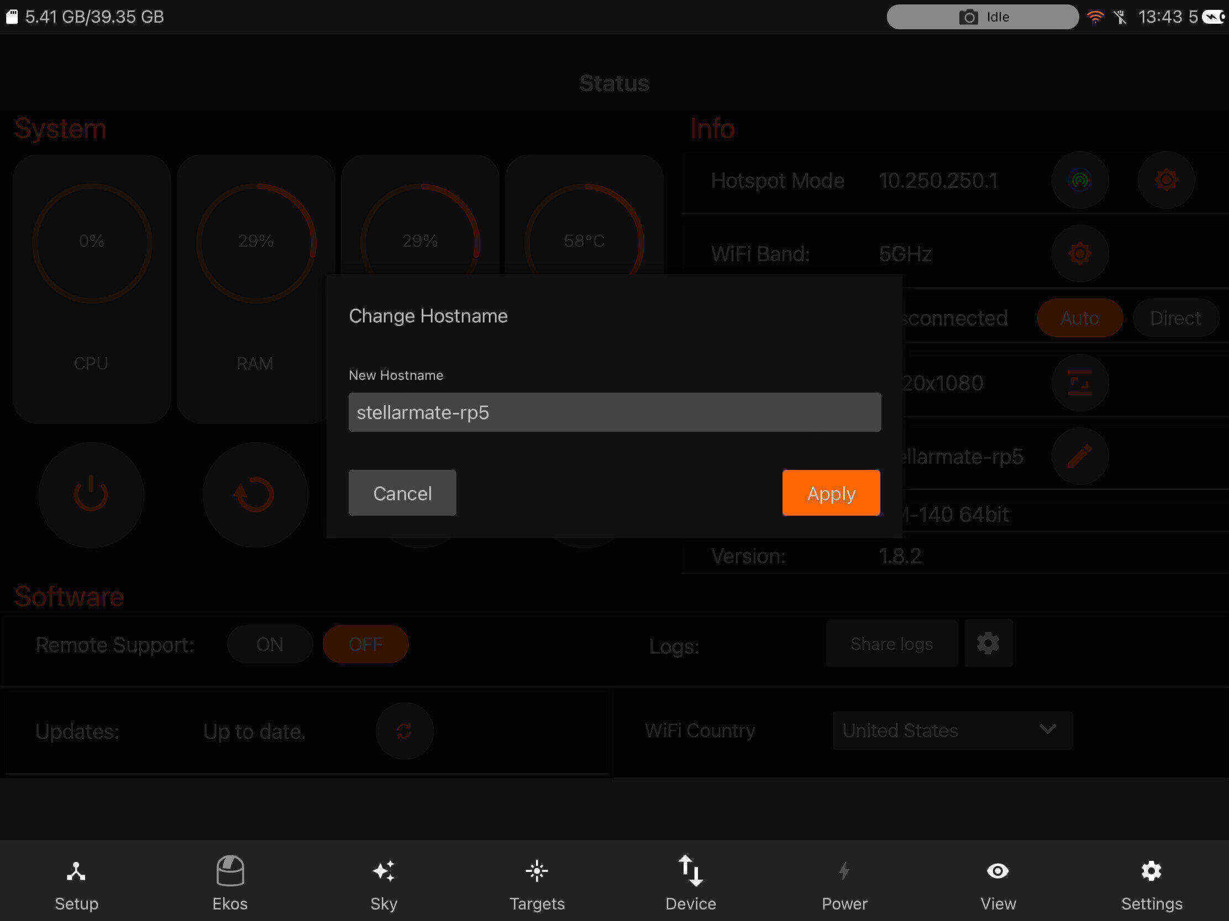The image size is (1229, 921).
Task: Select the Auto connection mode
Action: click(x=1080, y=318)
